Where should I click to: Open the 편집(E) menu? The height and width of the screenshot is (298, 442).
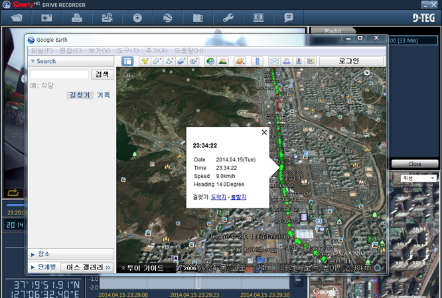[70, 50]
